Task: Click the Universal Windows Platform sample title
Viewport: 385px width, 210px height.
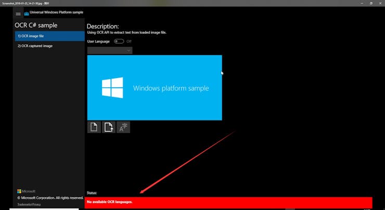Action: pyautogui.click(x=57, y=12)
